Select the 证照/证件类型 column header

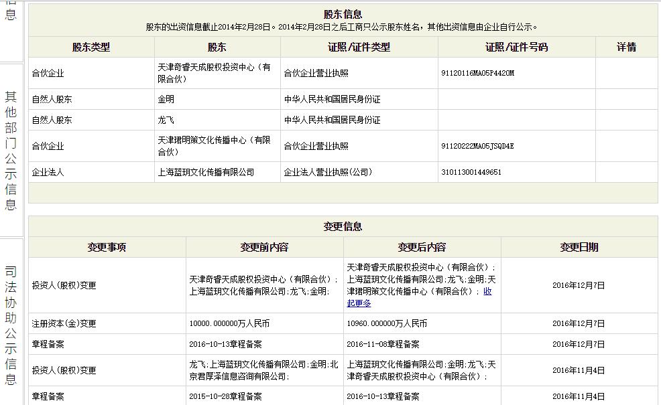(x=359, y=47)
